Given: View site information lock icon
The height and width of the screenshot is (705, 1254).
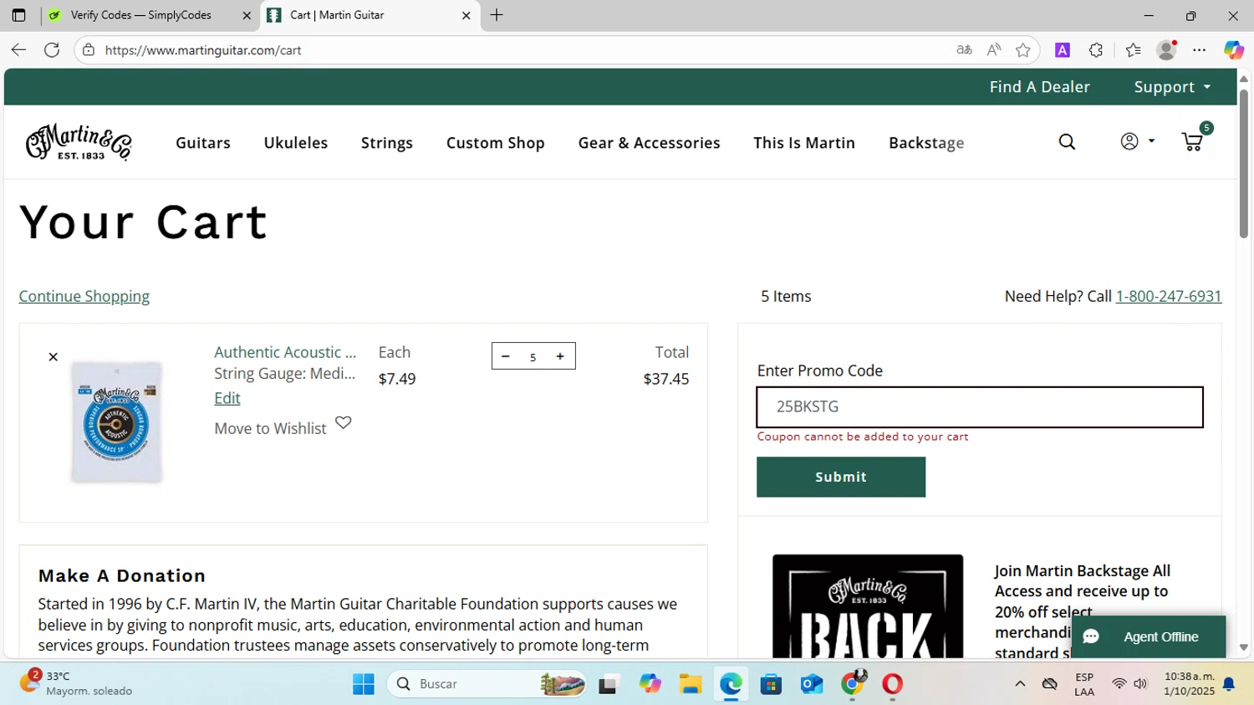Looking at the screenshot, I should coord(89,50).
